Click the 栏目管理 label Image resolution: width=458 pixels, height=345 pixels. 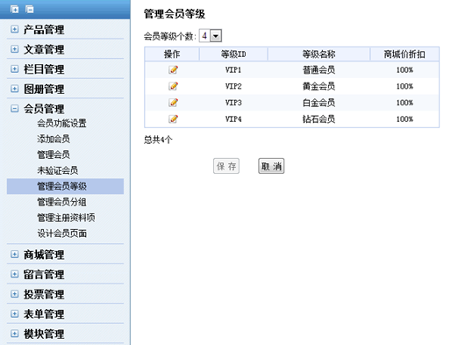[x=44, y=69]
